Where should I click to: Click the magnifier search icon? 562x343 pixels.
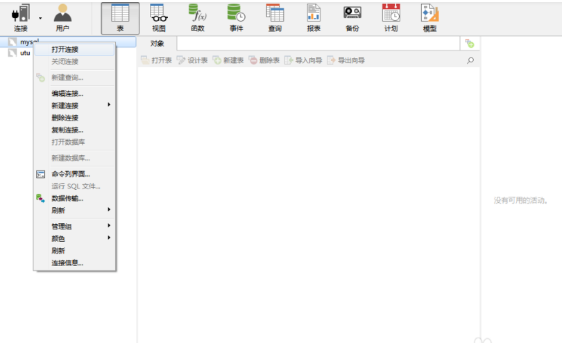(x=470, y=60)
